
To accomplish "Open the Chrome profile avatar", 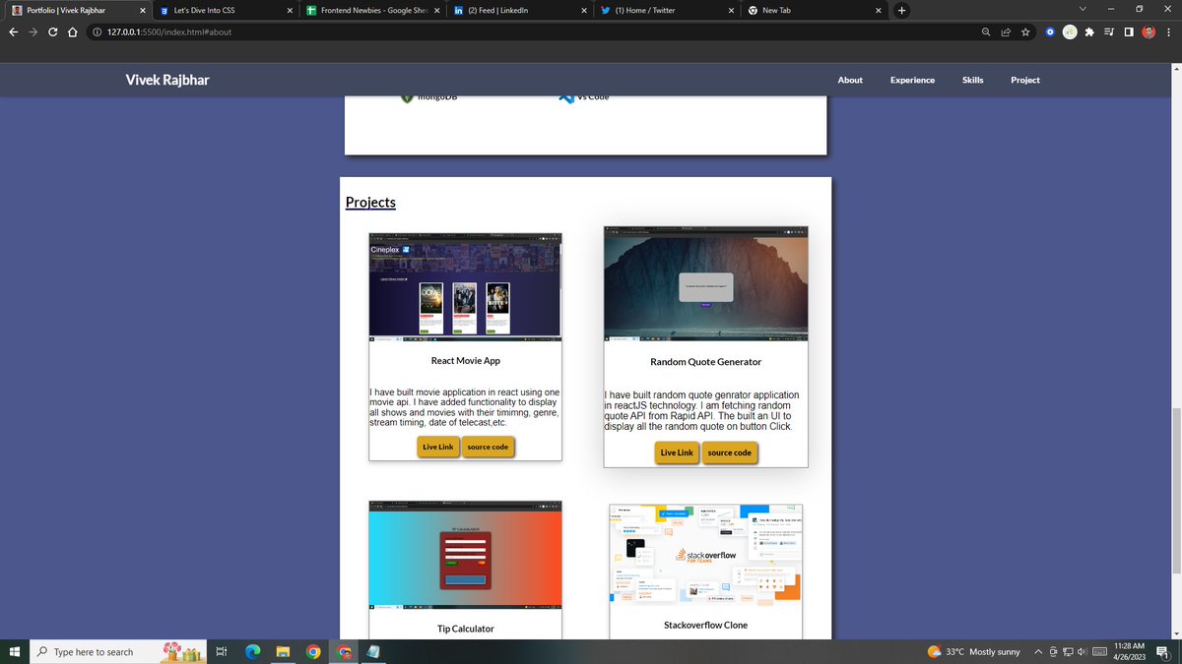I will point(1149,31).
